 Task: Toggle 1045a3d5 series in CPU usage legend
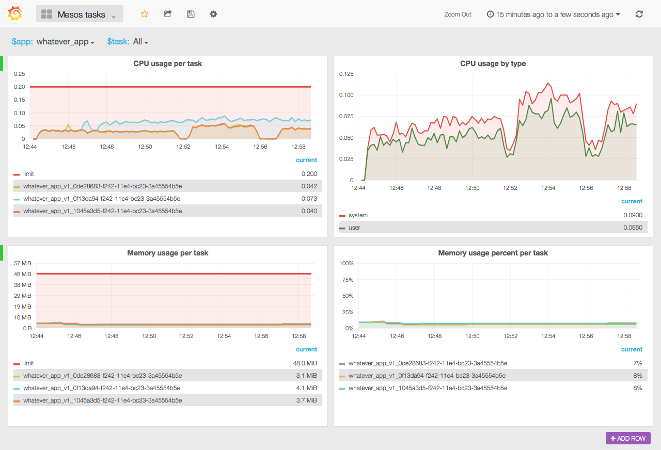coord(102,211)
